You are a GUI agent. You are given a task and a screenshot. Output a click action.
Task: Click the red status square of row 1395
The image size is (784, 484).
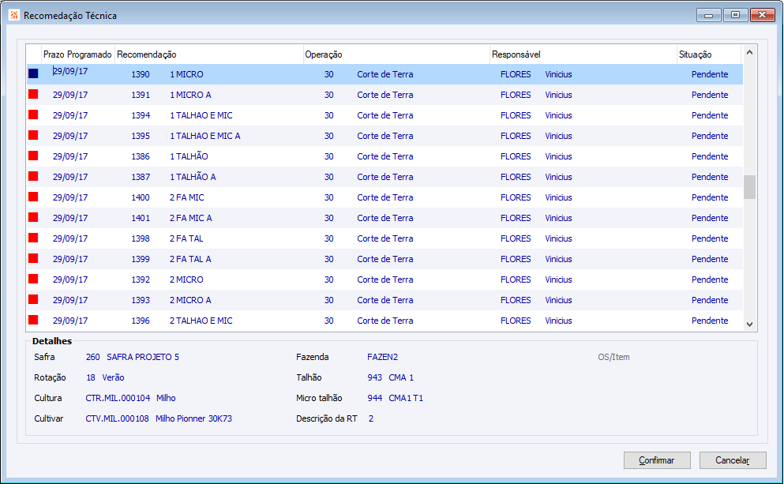[33, 135]
